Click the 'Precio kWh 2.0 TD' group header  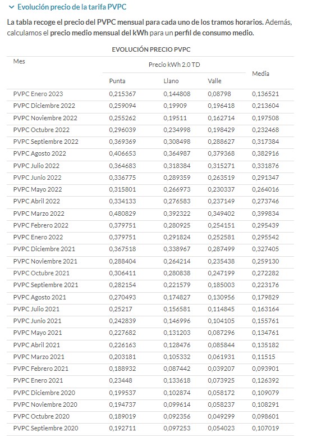(174, 65)
